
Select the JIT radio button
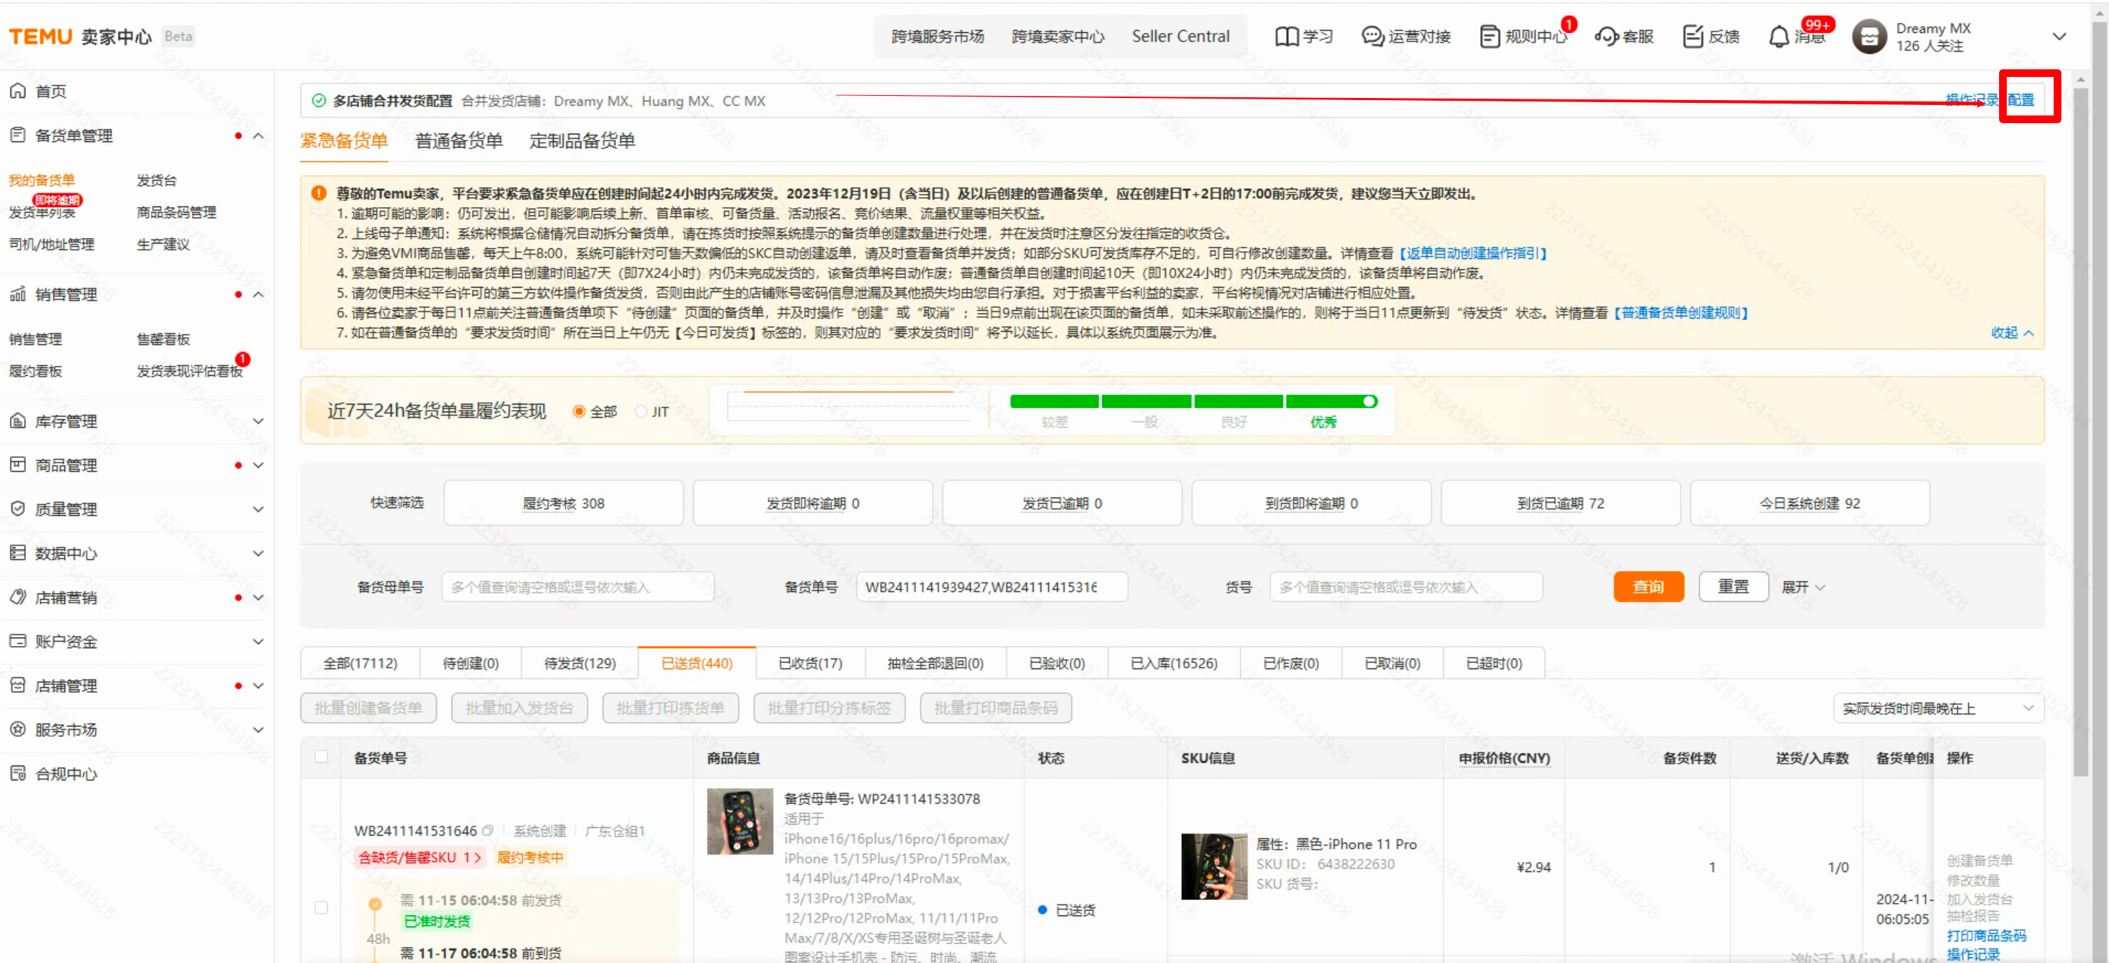pos(641,412)
